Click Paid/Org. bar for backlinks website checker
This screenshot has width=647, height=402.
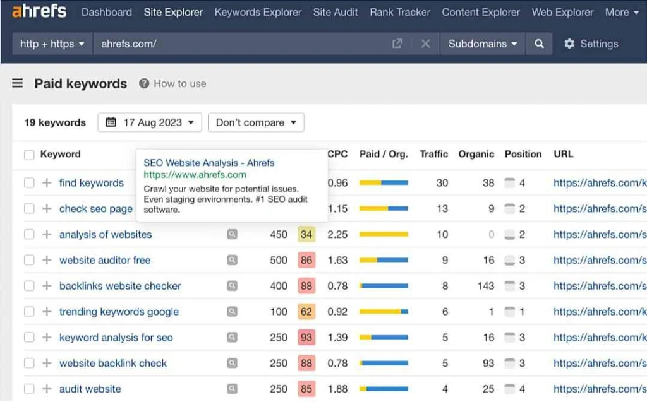click(384, 286)
